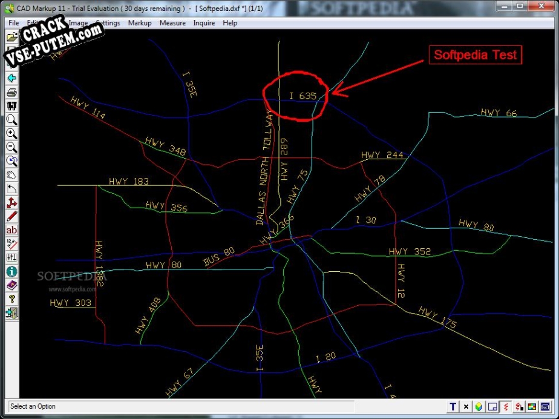Screen dimensions: 559x419
Task: Activate the hand pan tool
Action: tap(11, 175)
